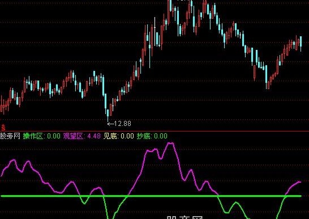Click the red S marker icon
This screenshot has width=309, height=219.
3,128
